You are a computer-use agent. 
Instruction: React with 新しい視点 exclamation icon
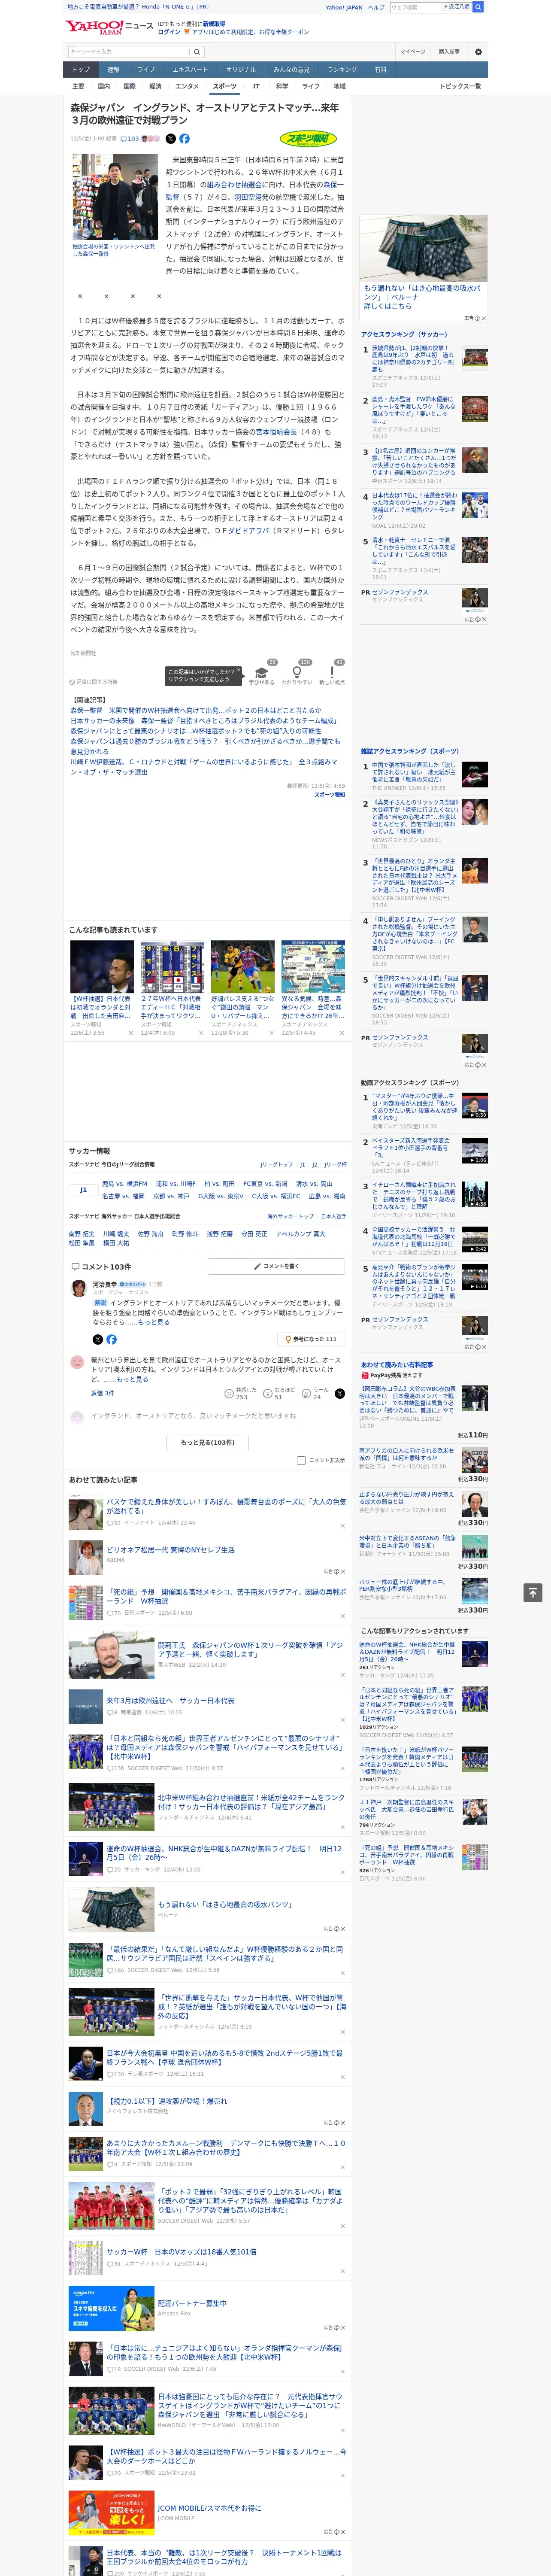point(332,674)
